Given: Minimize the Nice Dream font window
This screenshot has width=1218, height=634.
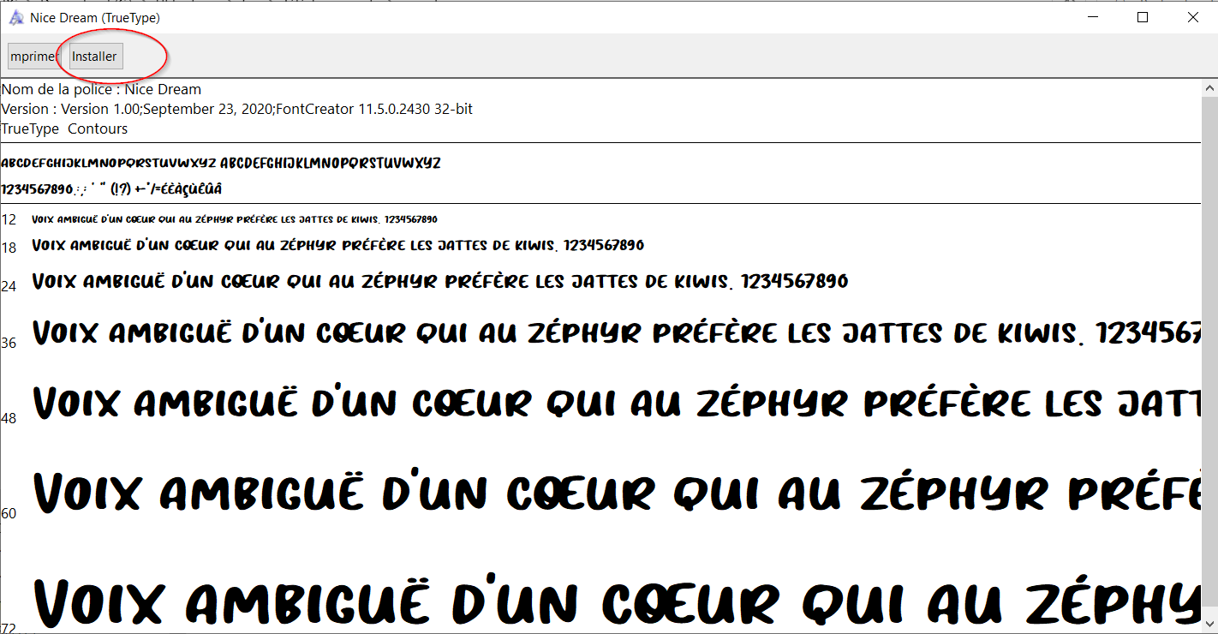Looking at the screenshot, I should pos(1092,17).
